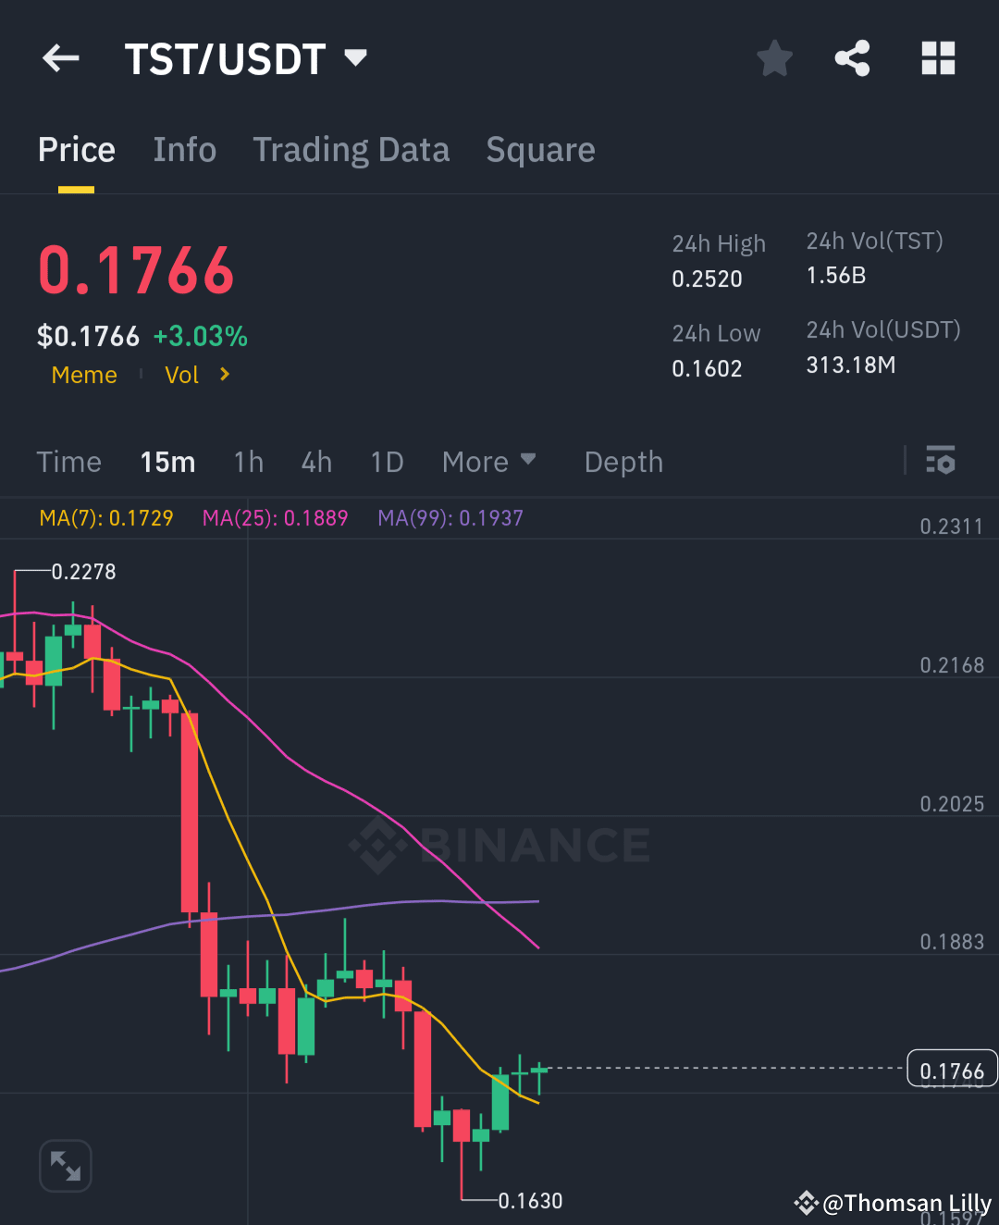The width and height of the screenshot is (999, 1225).
Task: Switch to the Trading Data tab
Action: 351,149
